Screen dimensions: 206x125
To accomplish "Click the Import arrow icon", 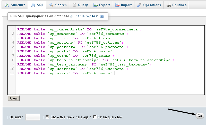I will [x=117, y=5].
